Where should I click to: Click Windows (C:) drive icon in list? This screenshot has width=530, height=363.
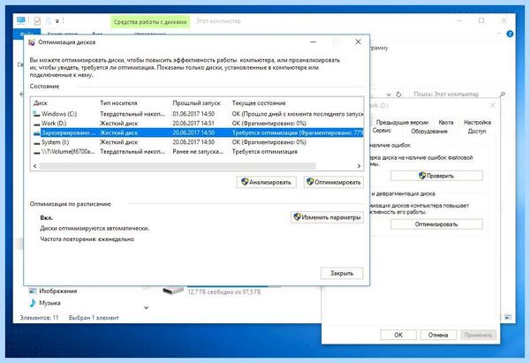coord(36,114)
